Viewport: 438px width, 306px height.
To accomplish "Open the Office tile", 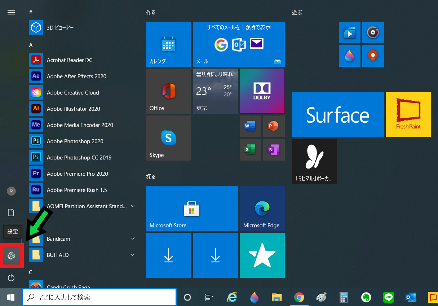I will [168, 91].
